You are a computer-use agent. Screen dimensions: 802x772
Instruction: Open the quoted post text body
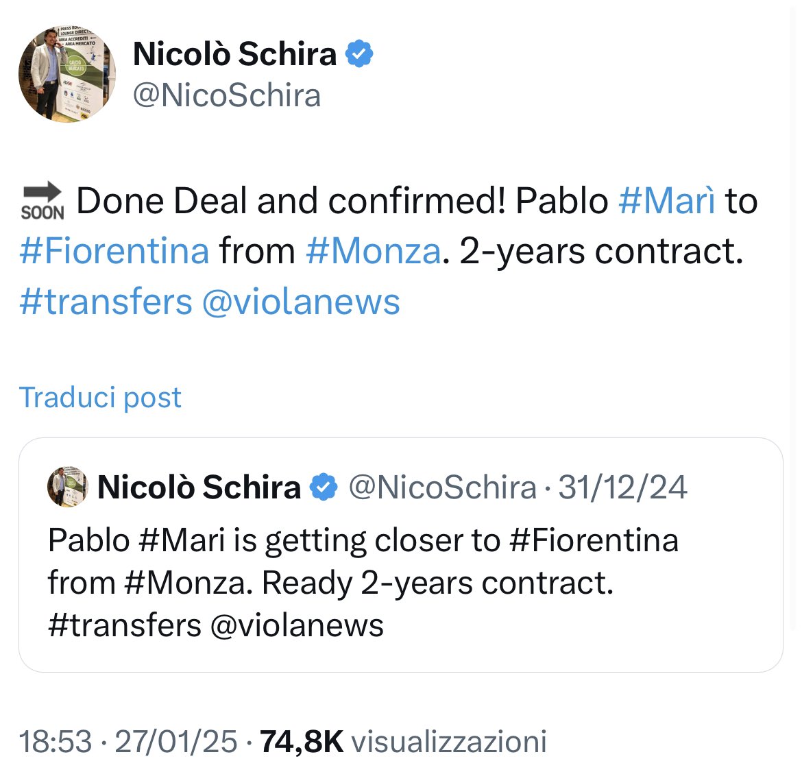pos(363,583)
